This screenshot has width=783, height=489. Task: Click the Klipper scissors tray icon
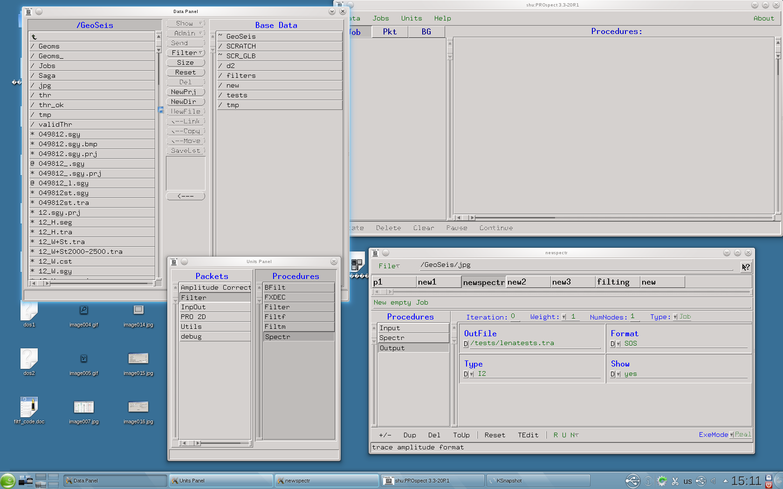(675, 481)
